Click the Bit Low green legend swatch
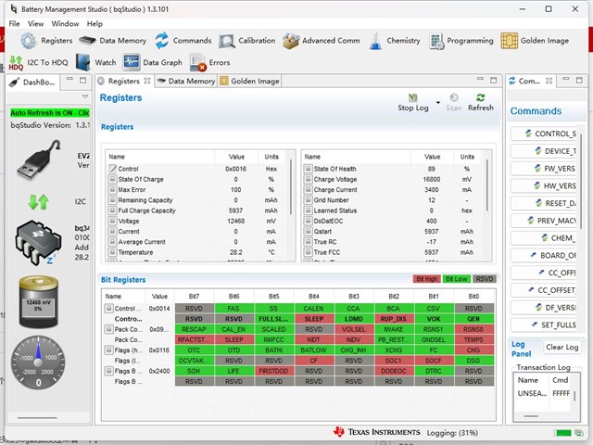The height and width of the screenshot is (445, 593). coord(457,279)
